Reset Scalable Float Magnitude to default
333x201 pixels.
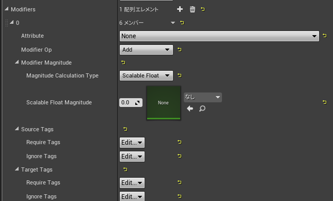[325, 102]
